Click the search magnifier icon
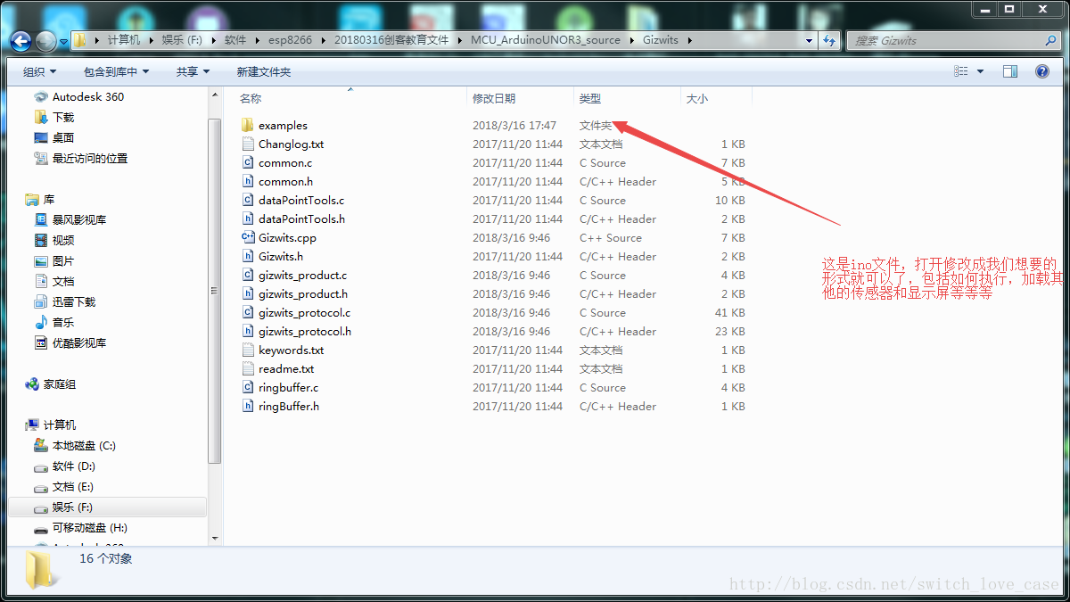Screen dimensions: 1070x602 (1050, 40)
